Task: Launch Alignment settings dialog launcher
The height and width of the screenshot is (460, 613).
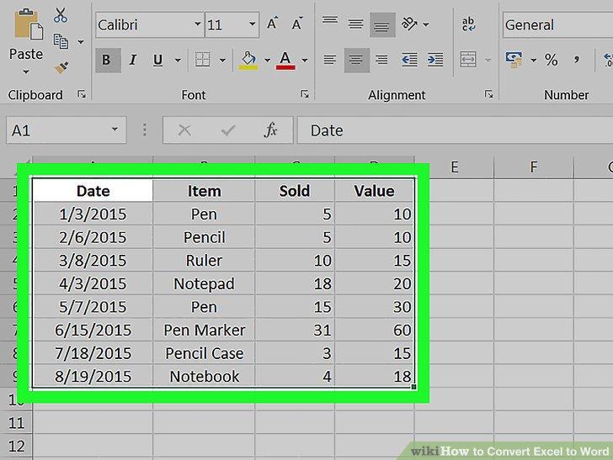Action: pos(488,94)
